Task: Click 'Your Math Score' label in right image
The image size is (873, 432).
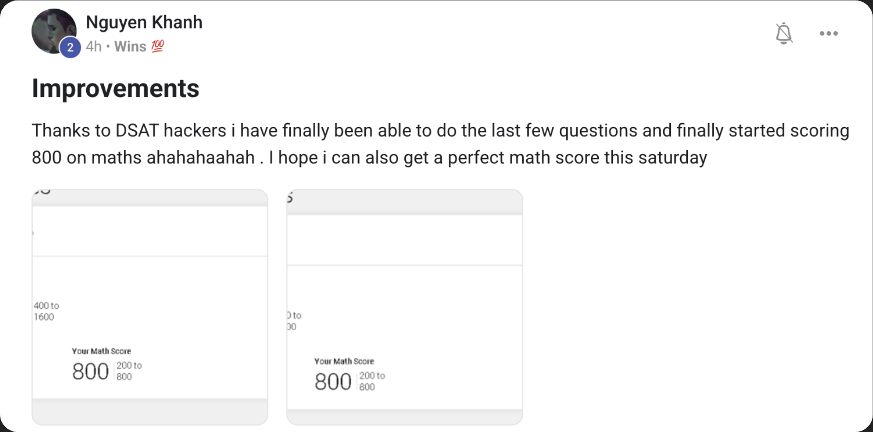Action: 344,361
